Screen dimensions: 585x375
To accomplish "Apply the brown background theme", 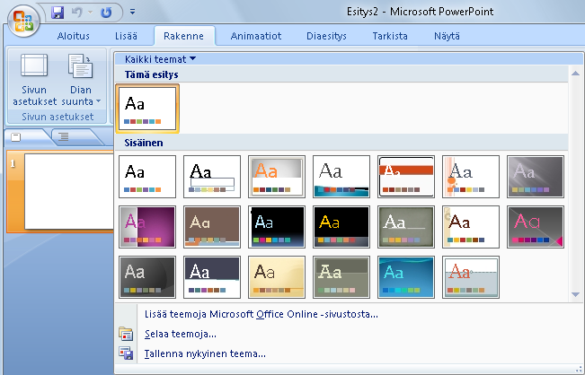I will click(x=212, y=227).
